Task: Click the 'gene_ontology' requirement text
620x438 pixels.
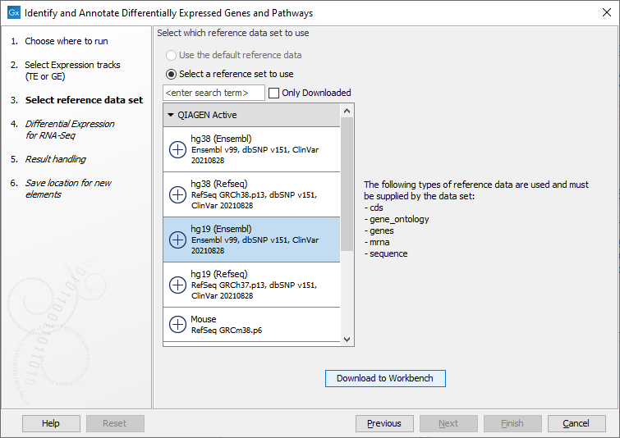Action: pos(399,219)
